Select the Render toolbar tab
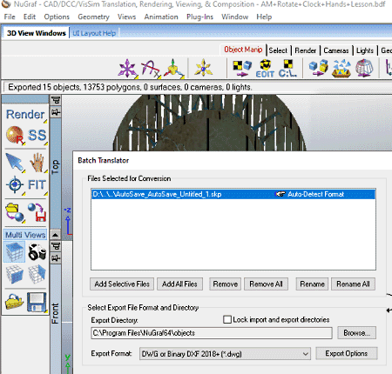 pos(305,50)
